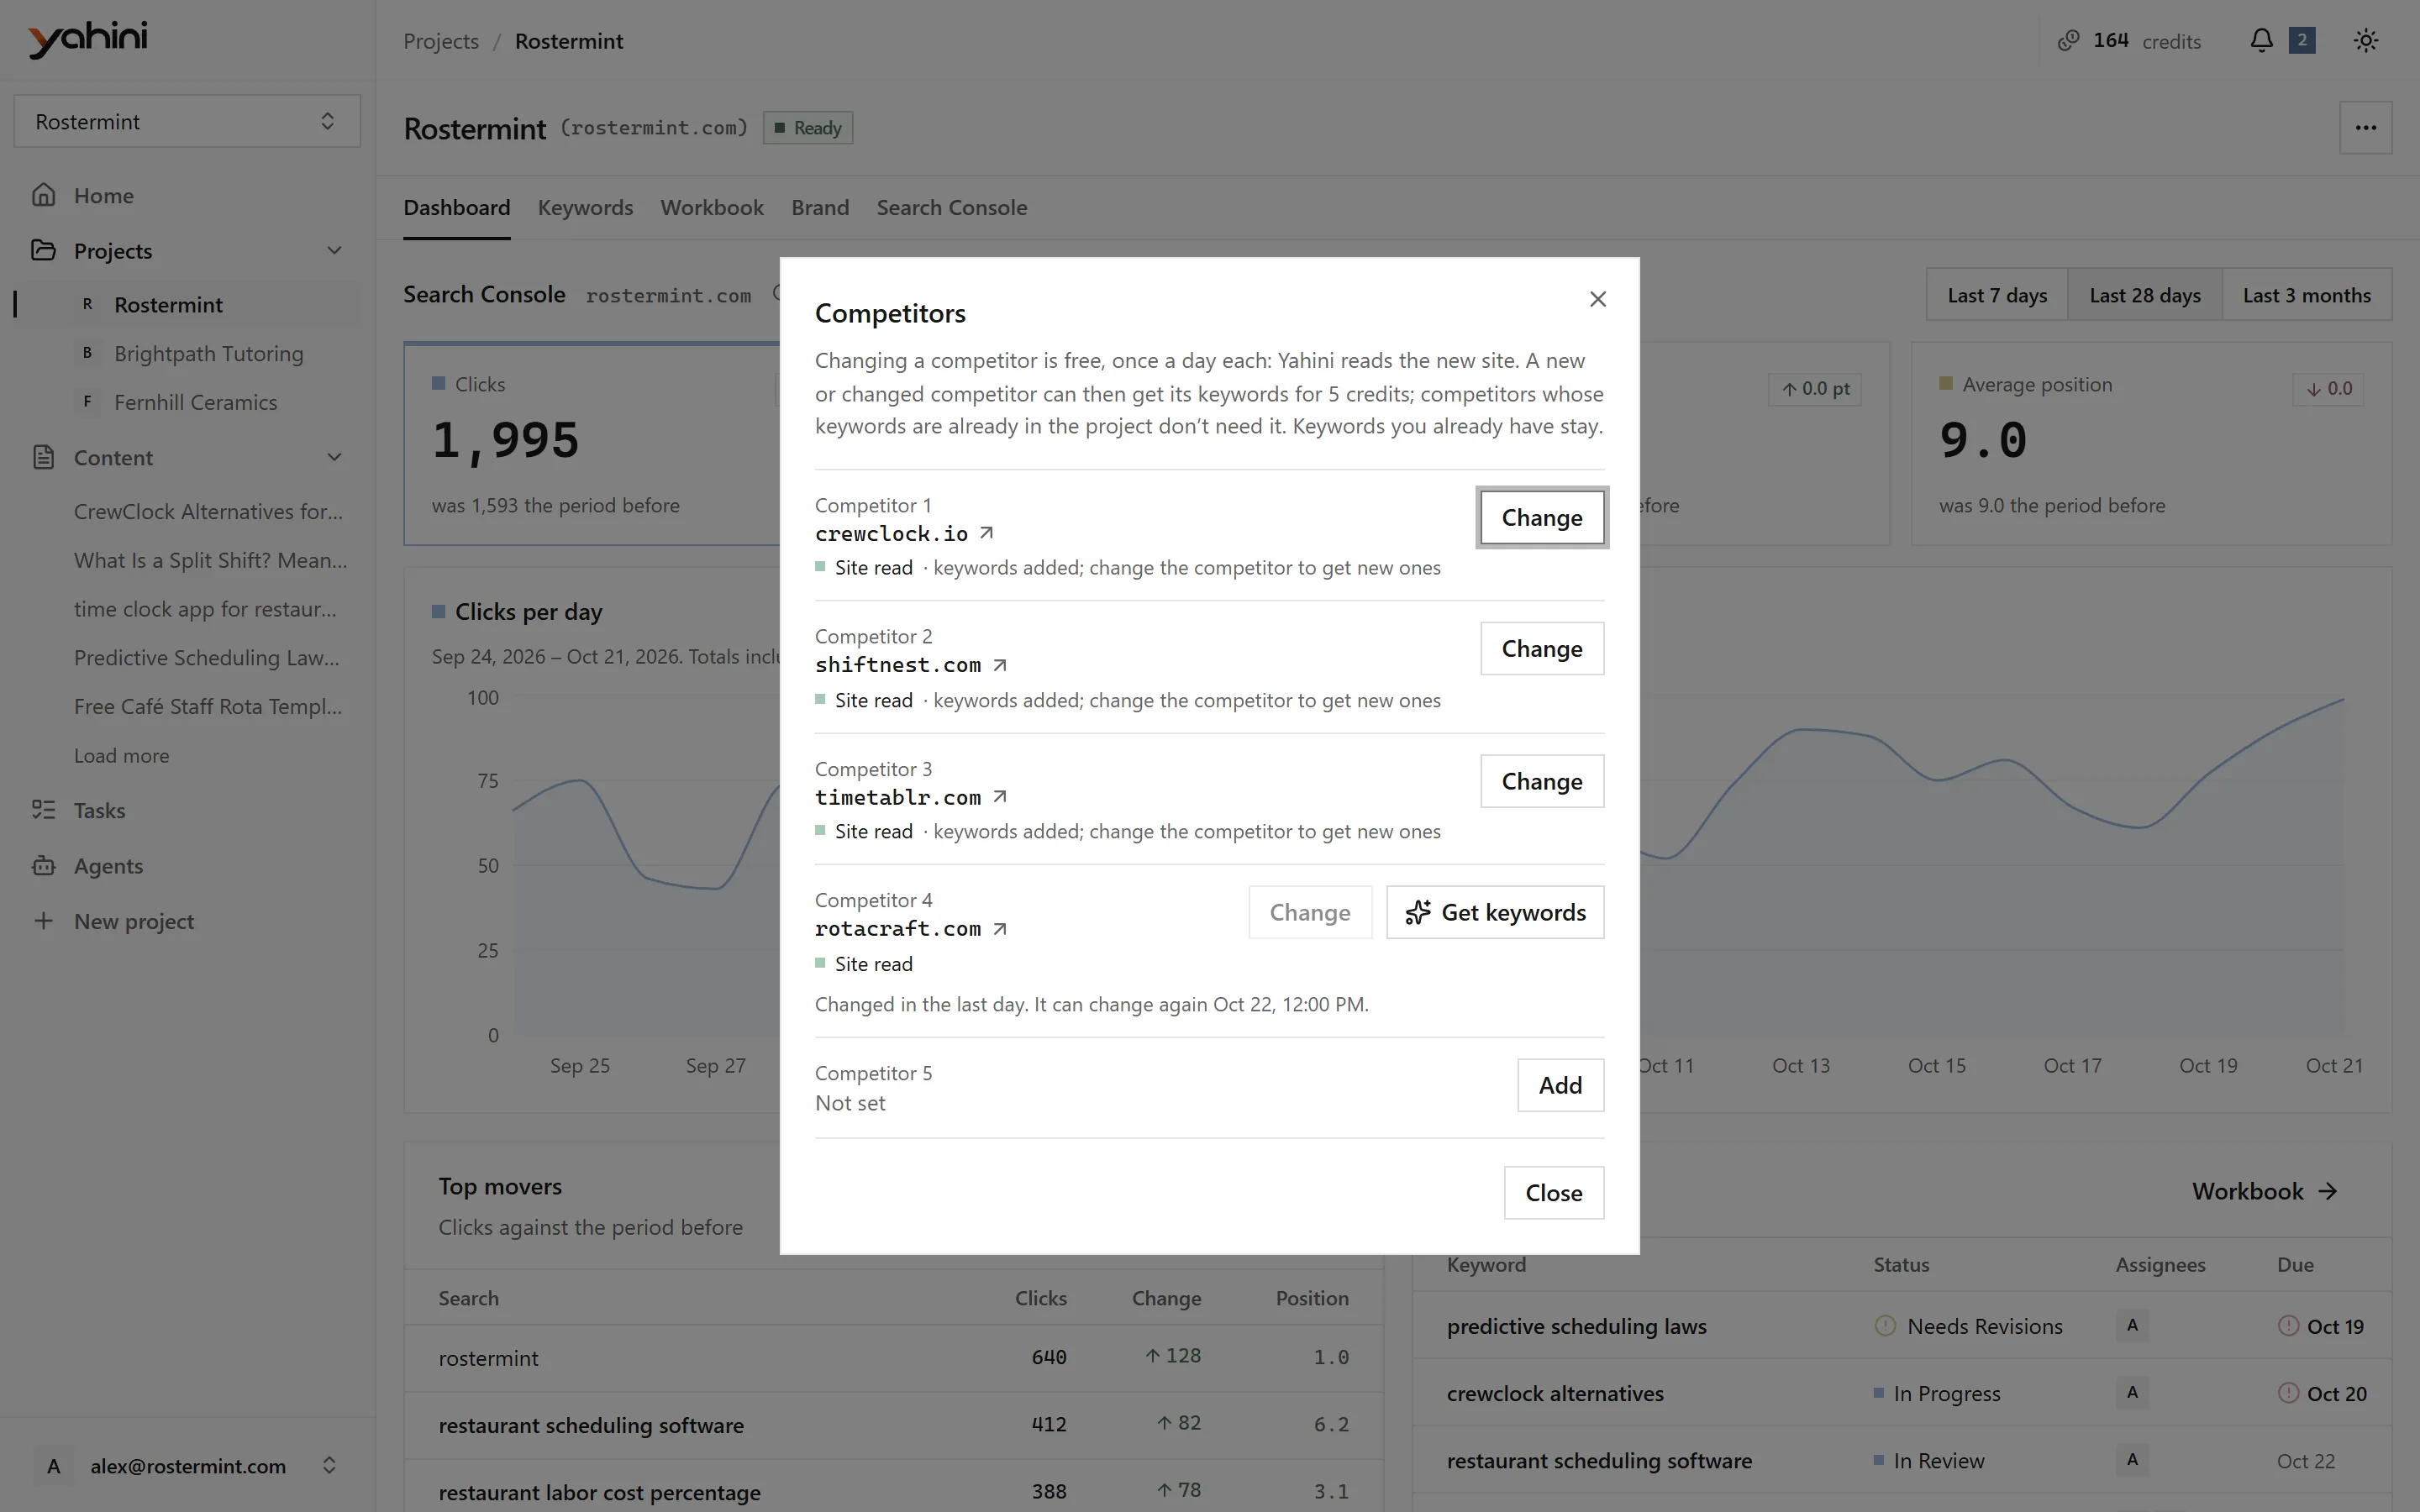
Task: Open the predictive scheduling laws keyword row
Action: coord(1901,1326)
